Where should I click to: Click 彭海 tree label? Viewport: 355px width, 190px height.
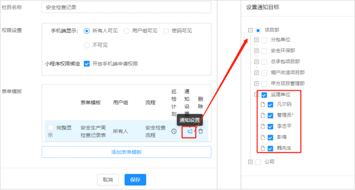pyautogui.click(x=282, y=137)
